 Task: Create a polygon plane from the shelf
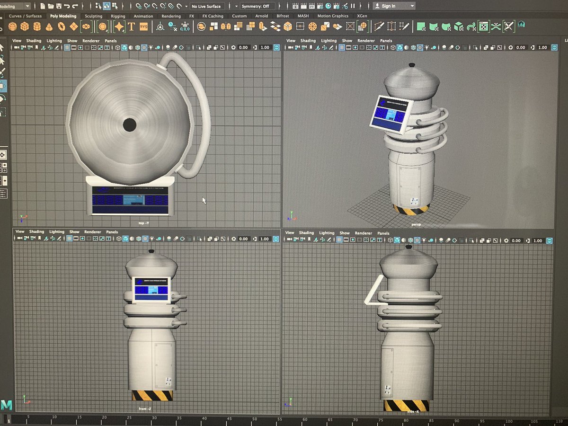tap(74, 27)
